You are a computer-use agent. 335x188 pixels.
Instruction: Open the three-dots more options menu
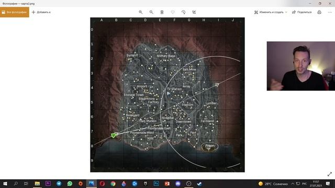[330, 12]
